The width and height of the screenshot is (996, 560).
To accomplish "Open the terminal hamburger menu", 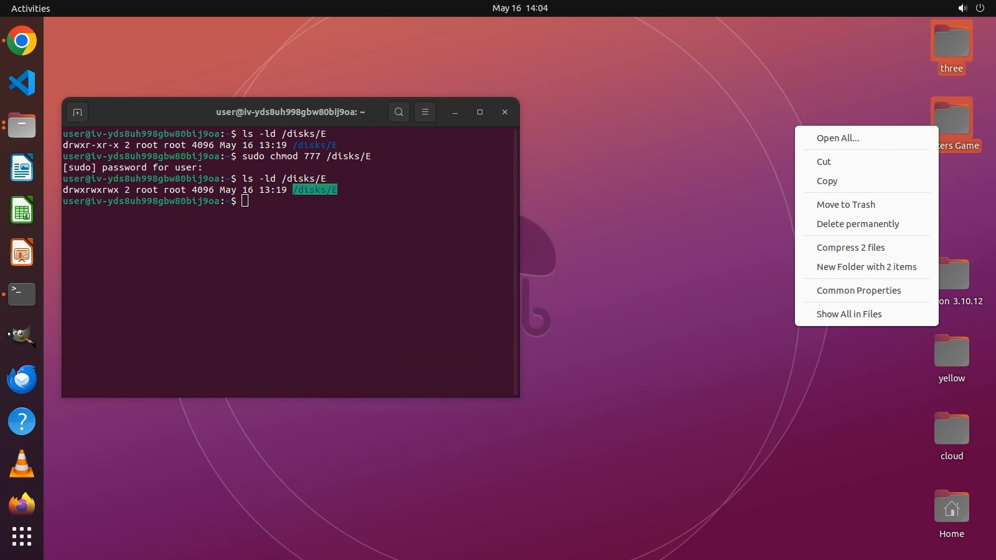I will pos(425,112).
